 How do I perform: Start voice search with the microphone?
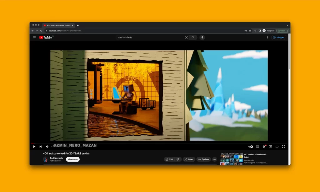click(x=202, y=37)
